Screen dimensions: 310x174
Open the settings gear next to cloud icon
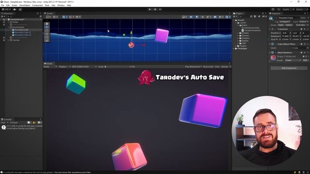pyautogui.click(x=20, y=10)
